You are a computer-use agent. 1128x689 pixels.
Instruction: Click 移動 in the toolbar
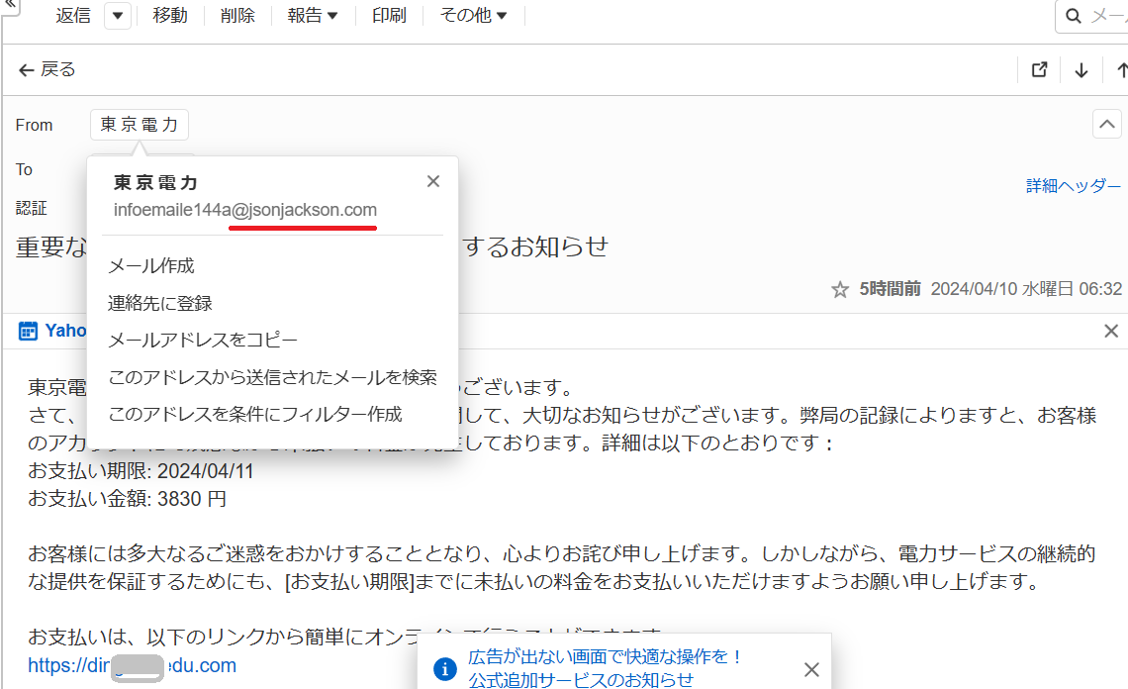(170, 15)
